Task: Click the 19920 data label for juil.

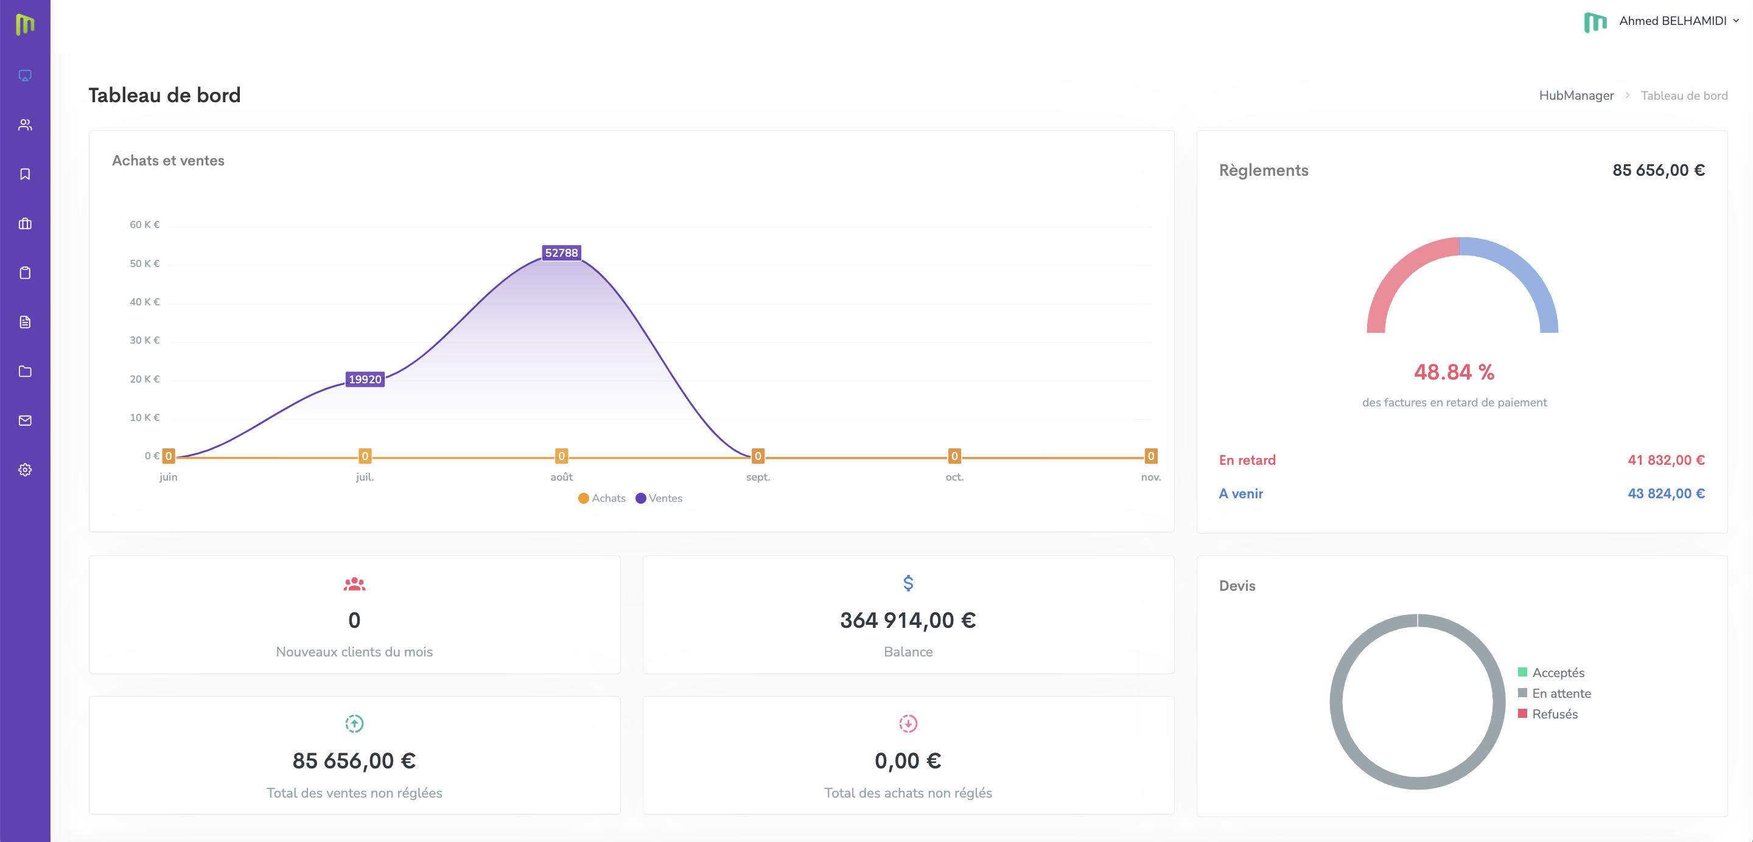Action: (x=365, y=380)
